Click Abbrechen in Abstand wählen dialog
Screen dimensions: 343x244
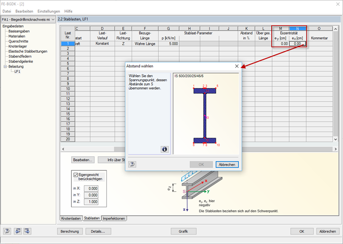tap(227, 165)
